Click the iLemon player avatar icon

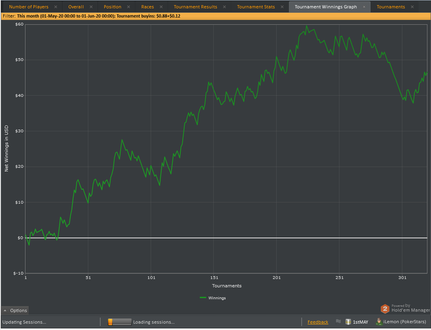(379, 322)
